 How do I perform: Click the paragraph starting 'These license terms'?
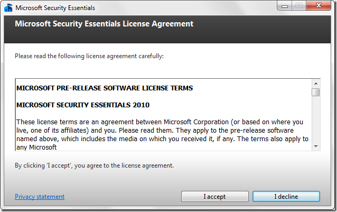pyautogui.click(x=158, y=122)
